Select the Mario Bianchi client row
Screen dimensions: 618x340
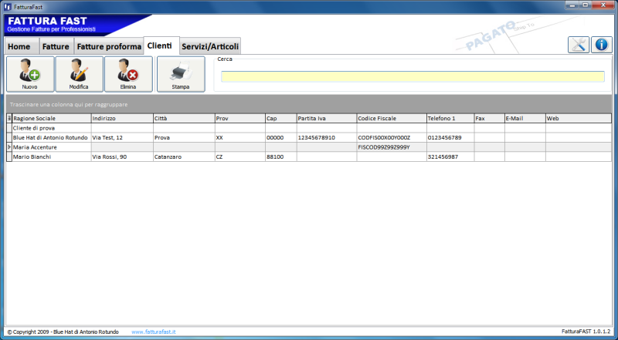pos(50,157)
